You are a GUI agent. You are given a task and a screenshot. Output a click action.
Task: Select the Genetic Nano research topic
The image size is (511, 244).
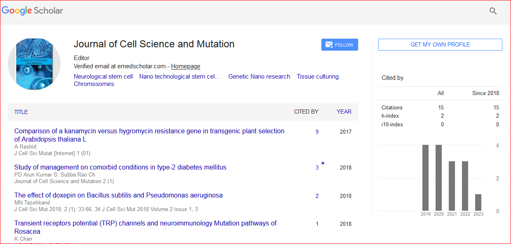[x=259, y=77]
